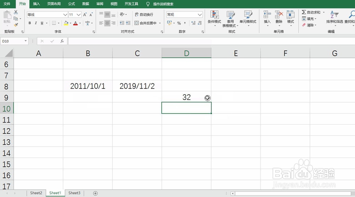Viewport: 355px width, 197px height.
Task: Open the merge and center dropdown arrow
Action: [x=160, y=23]
